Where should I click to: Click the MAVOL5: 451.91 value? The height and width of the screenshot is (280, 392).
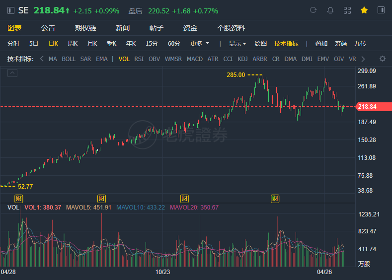(88, 208)
